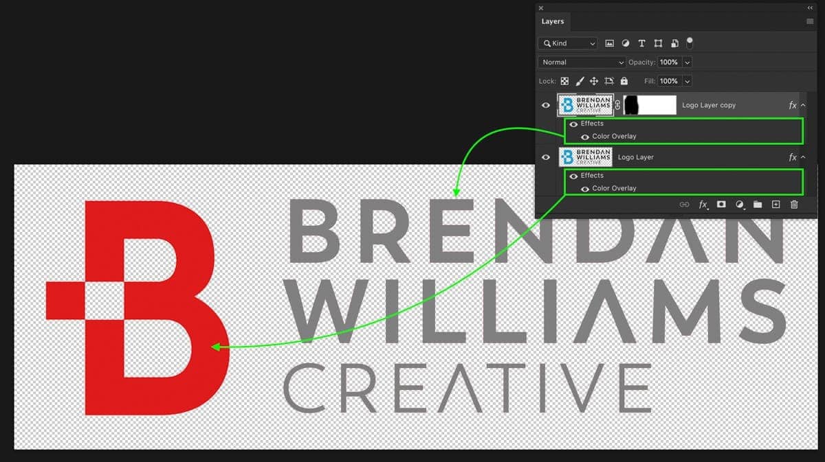This screenshot has width=825, height=462.
Task: Filter for pixel layers icon
Action: tap(609, 43)
